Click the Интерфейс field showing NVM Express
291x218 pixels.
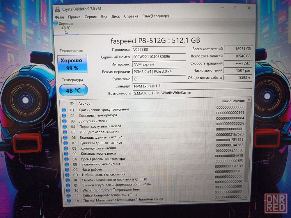(159, 64)
